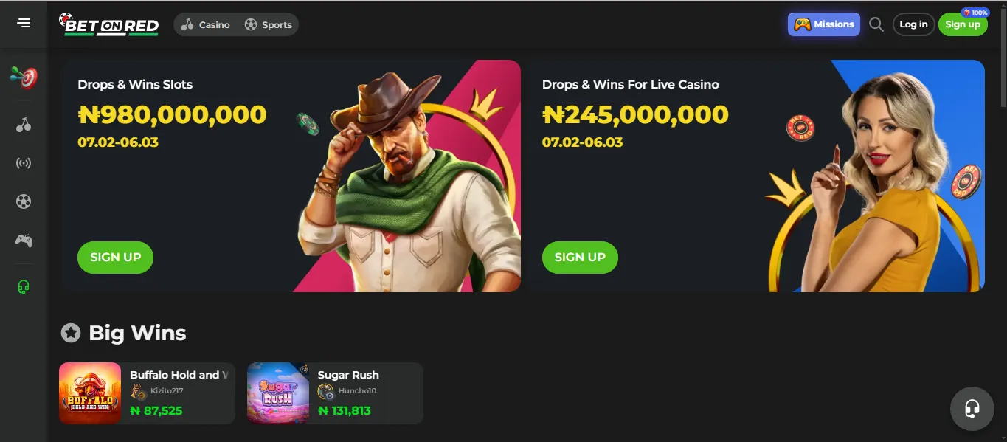Screen dimensions: 1007x442
Task: Click Sign up for Drops & Wins Slots
Action: click(x=115, y=257)
